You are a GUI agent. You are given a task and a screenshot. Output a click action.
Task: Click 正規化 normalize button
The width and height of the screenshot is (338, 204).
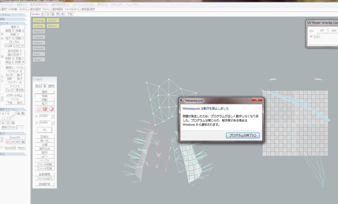click(x=45, y=137)
